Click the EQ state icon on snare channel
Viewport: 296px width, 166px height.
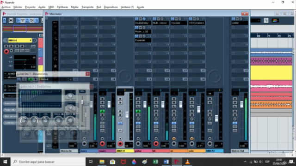pyautogui.click(x=102, y=127)
